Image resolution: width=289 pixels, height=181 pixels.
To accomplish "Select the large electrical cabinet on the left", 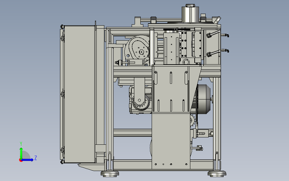I will point(79,94).
